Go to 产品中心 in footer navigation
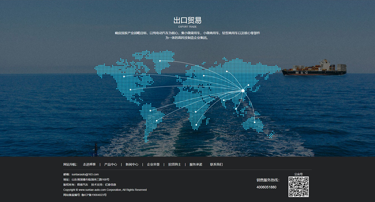Viewport: 375px width, 202px height. (111, 164)
